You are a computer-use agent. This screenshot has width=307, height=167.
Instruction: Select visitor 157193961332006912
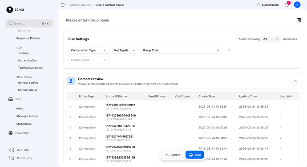coord(120,105)
